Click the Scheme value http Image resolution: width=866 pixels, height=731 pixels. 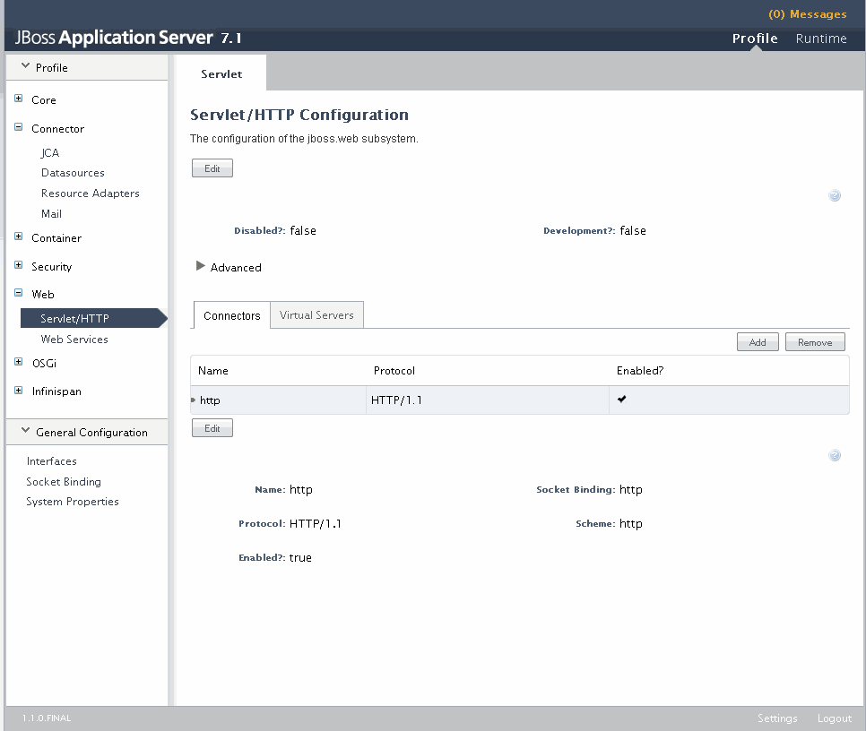pyautogui.click(x=631, y=523)
